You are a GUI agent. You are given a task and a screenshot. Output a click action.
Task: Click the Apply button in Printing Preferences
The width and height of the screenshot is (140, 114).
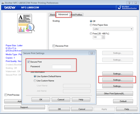104,109
